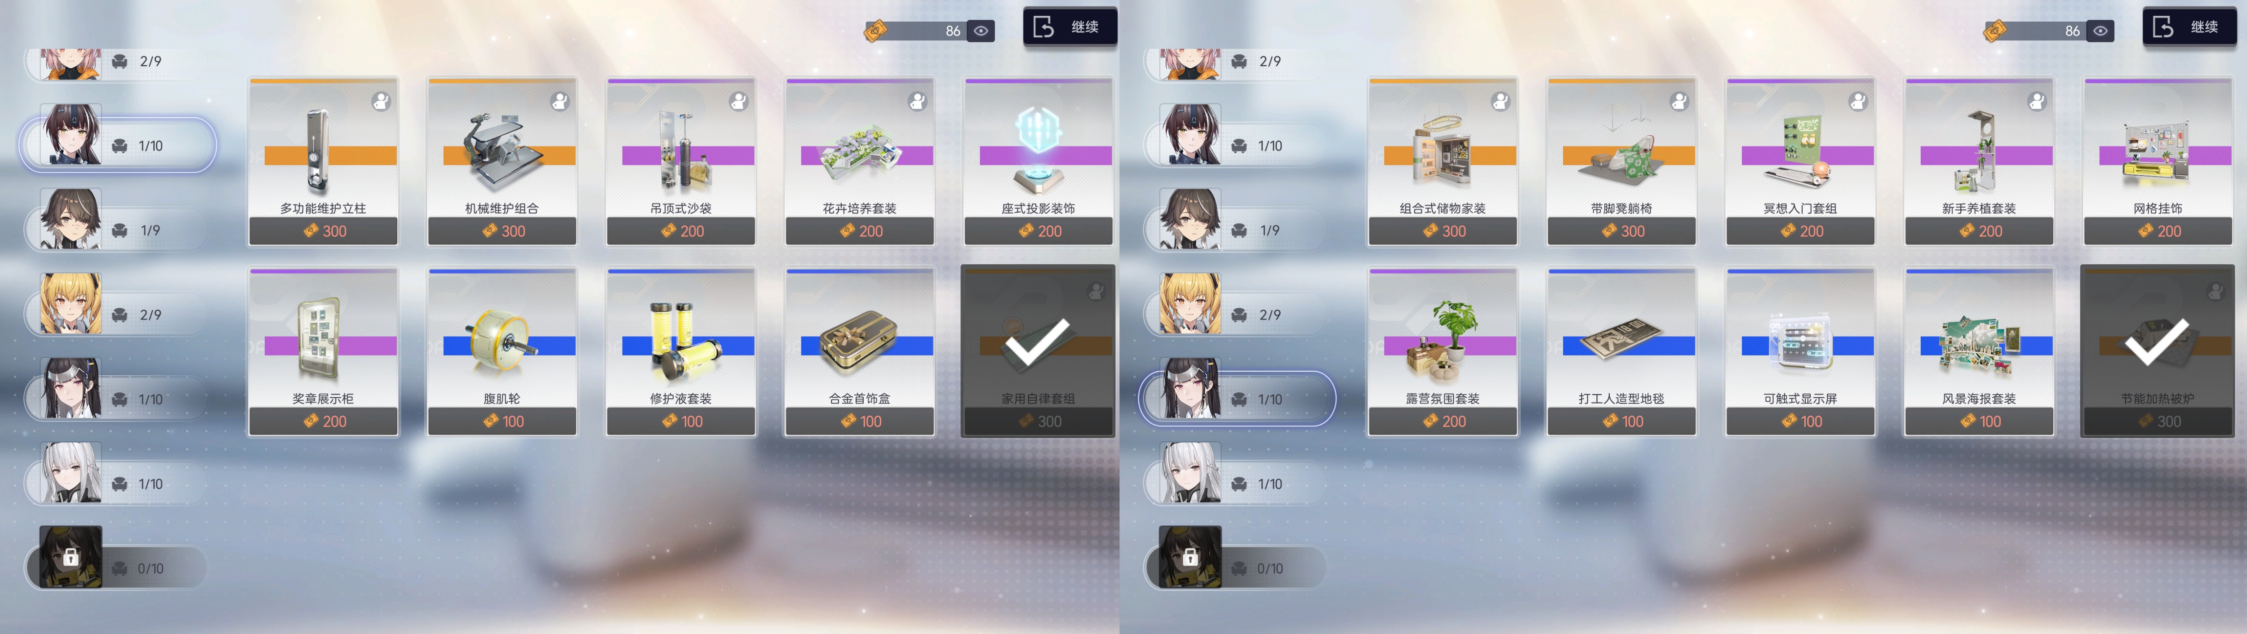Click the 继续 button on the left screen
This screenshot has height=634, width=2247.
click(x=1070, y=27)
